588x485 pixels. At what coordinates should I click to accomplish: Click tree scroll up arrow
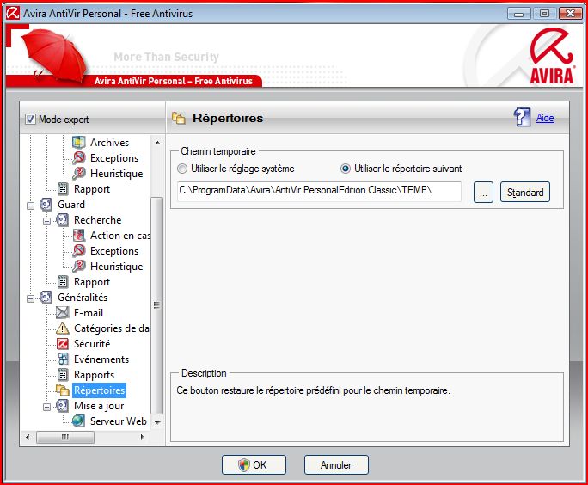click(x=157, y=143)
